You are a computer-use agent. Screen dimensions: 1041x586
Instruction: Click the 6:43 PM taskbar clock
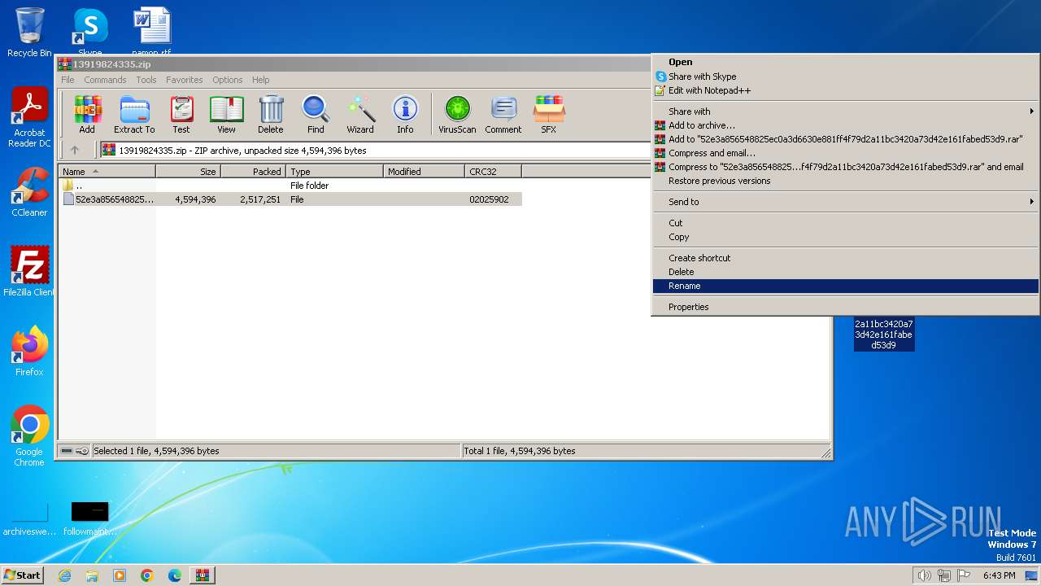[x=999, y=575]
